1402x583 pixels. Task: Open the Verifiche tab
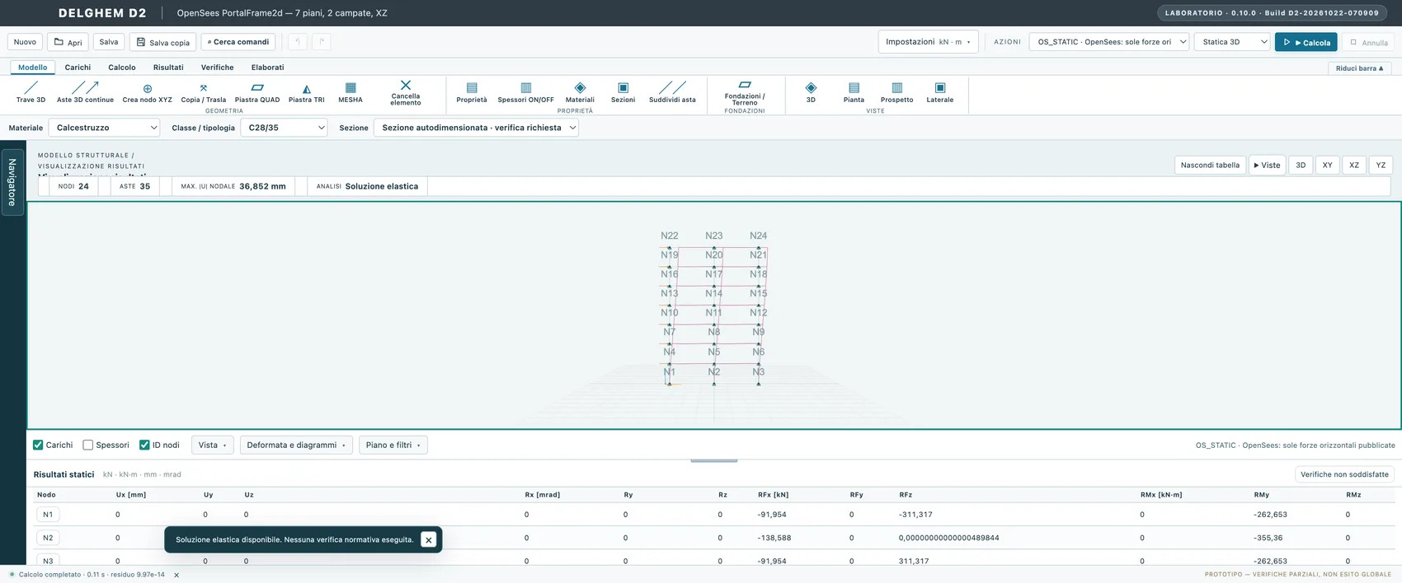click(x=217, y=68)
